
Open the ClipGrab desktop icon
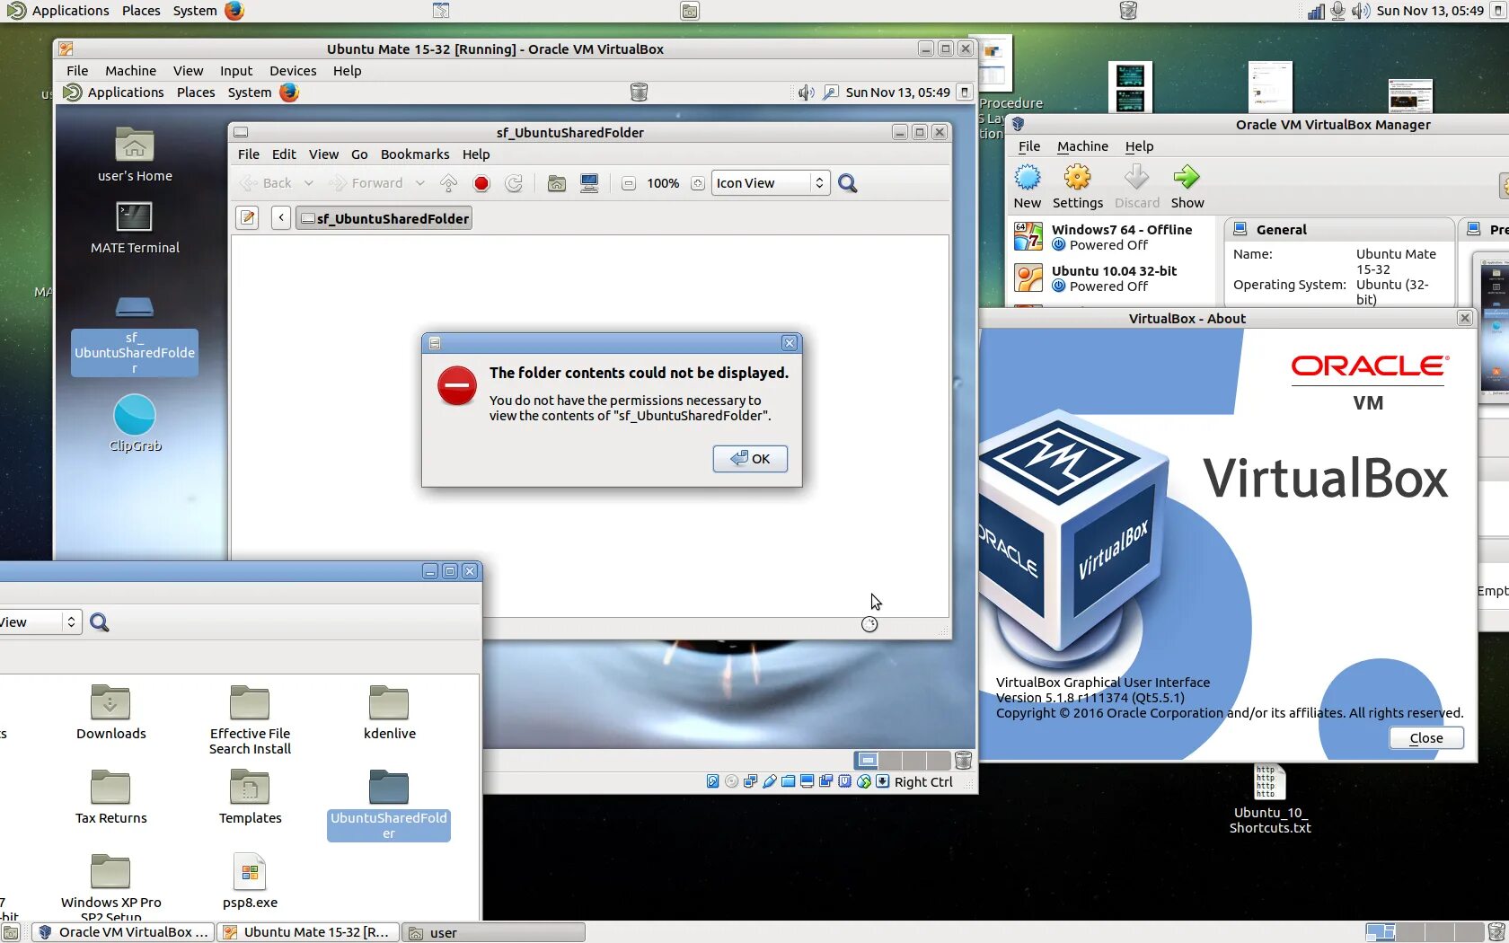point(135,422)
